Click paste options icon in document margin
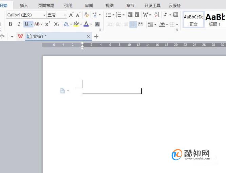 (x=62, y=91)
